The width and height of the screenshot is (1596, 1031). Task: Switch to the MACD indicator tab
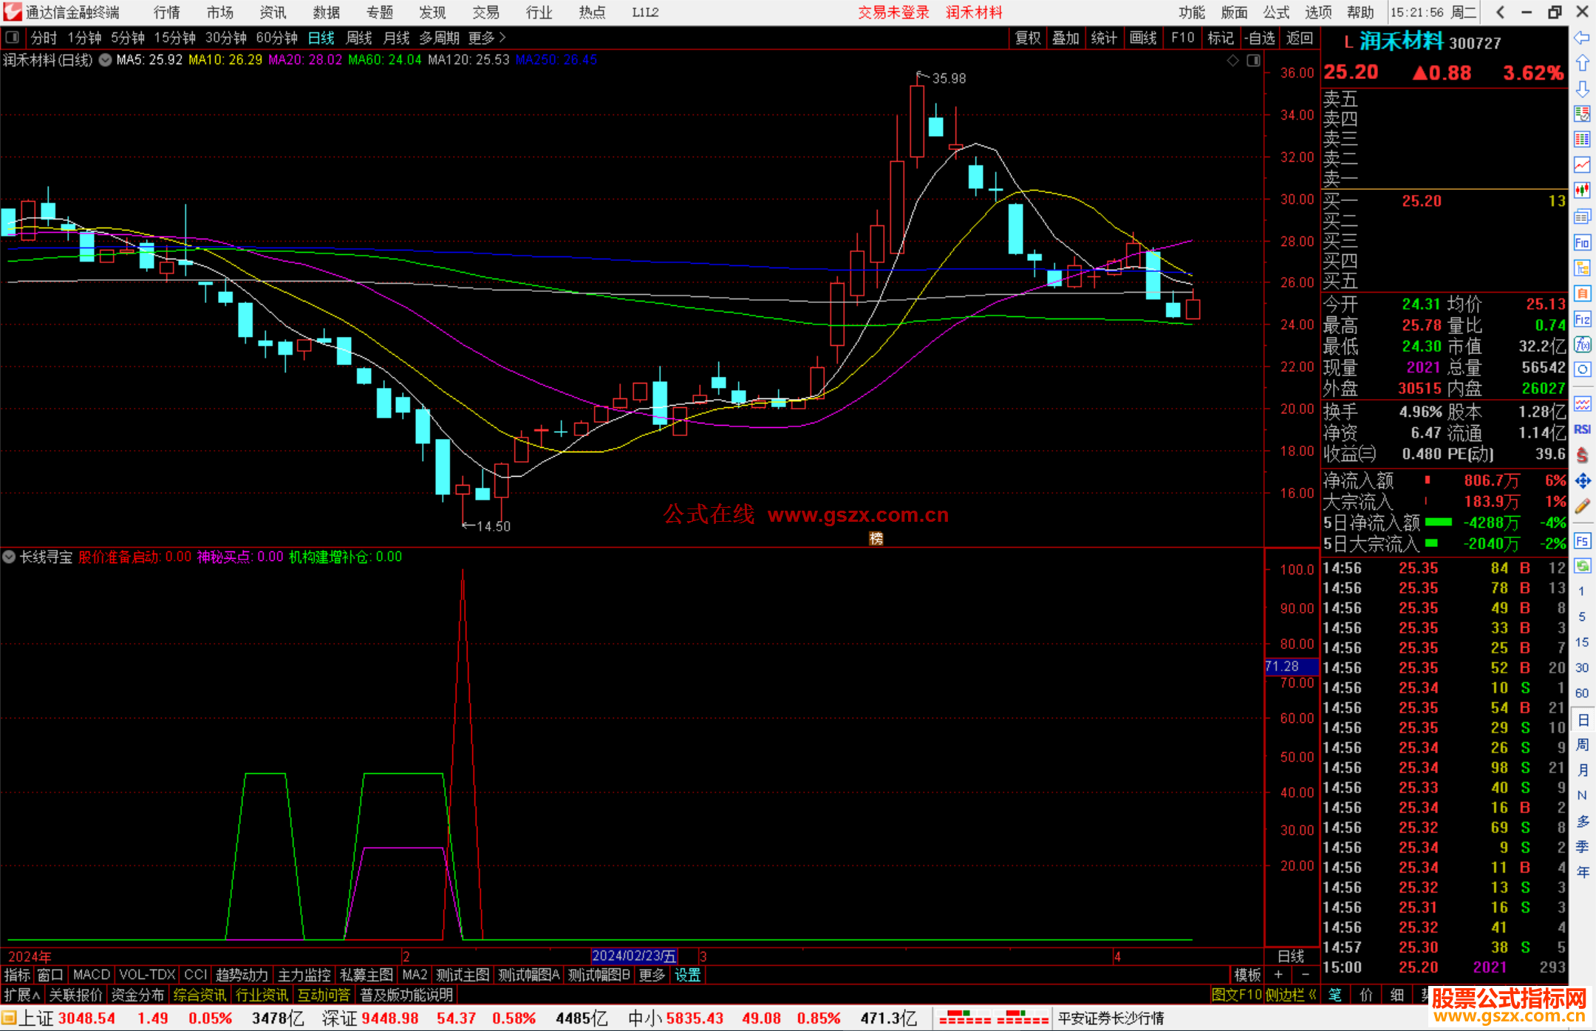(91, 975)
